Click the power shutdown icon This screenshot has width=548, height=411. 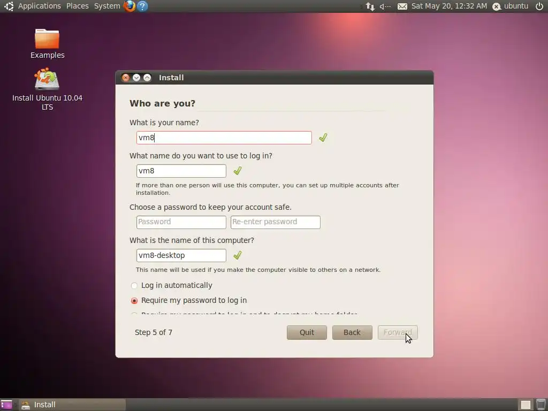[x=539, y=6]
